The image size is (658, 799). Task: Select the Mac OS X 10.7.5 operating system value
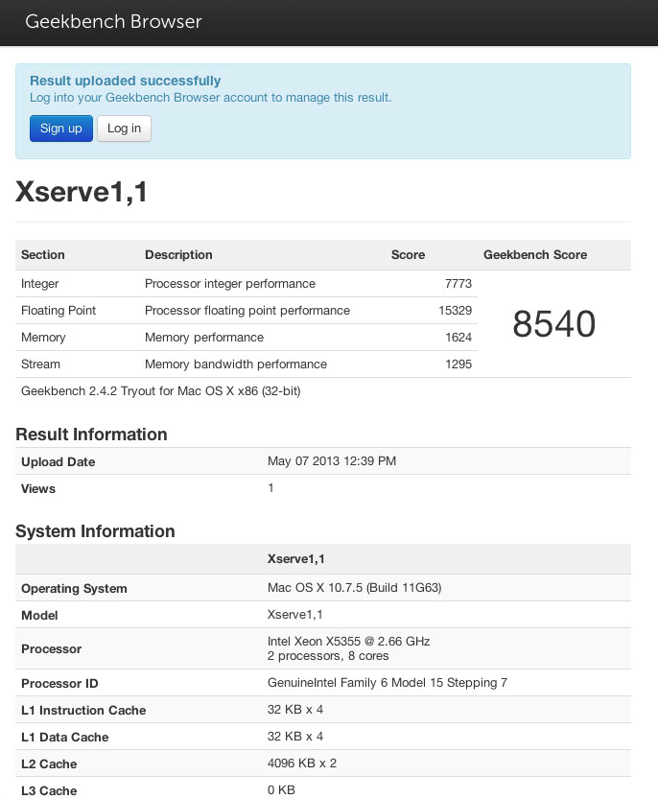[353, 588]
